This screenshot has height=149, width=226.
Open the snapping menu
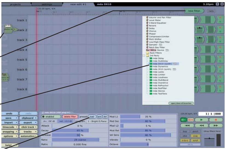tap(10, 132)
